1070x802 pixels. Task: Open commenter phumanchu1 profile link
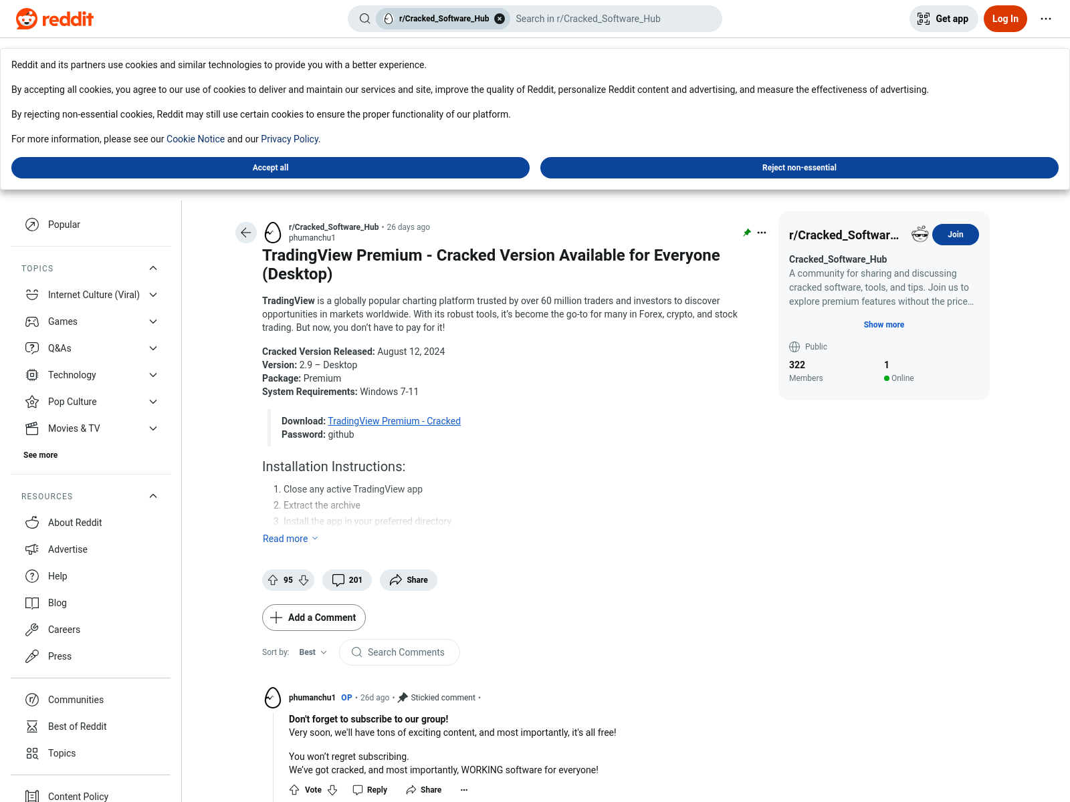coord(312,698)
